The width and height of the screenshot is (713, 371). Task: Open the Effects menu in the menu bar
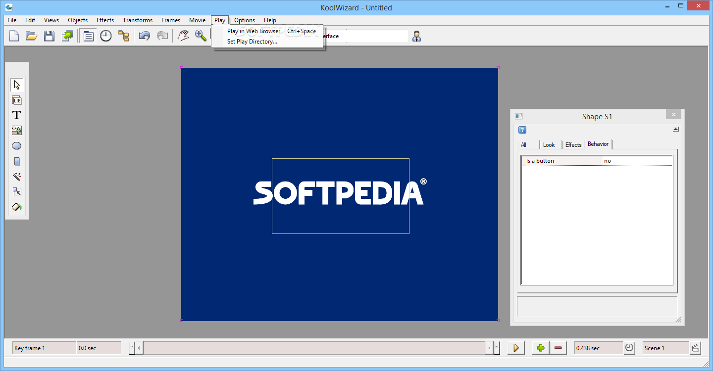tap(105, 20)
